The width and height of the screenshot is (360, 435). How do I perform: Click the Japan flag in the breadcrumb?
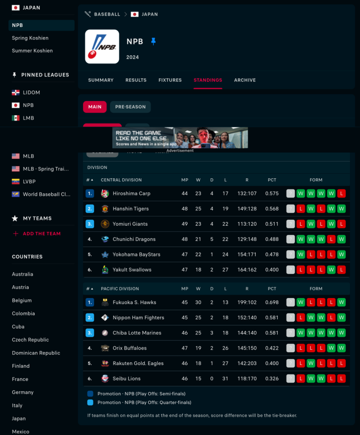pyautogui.click(x=134, y=14)
